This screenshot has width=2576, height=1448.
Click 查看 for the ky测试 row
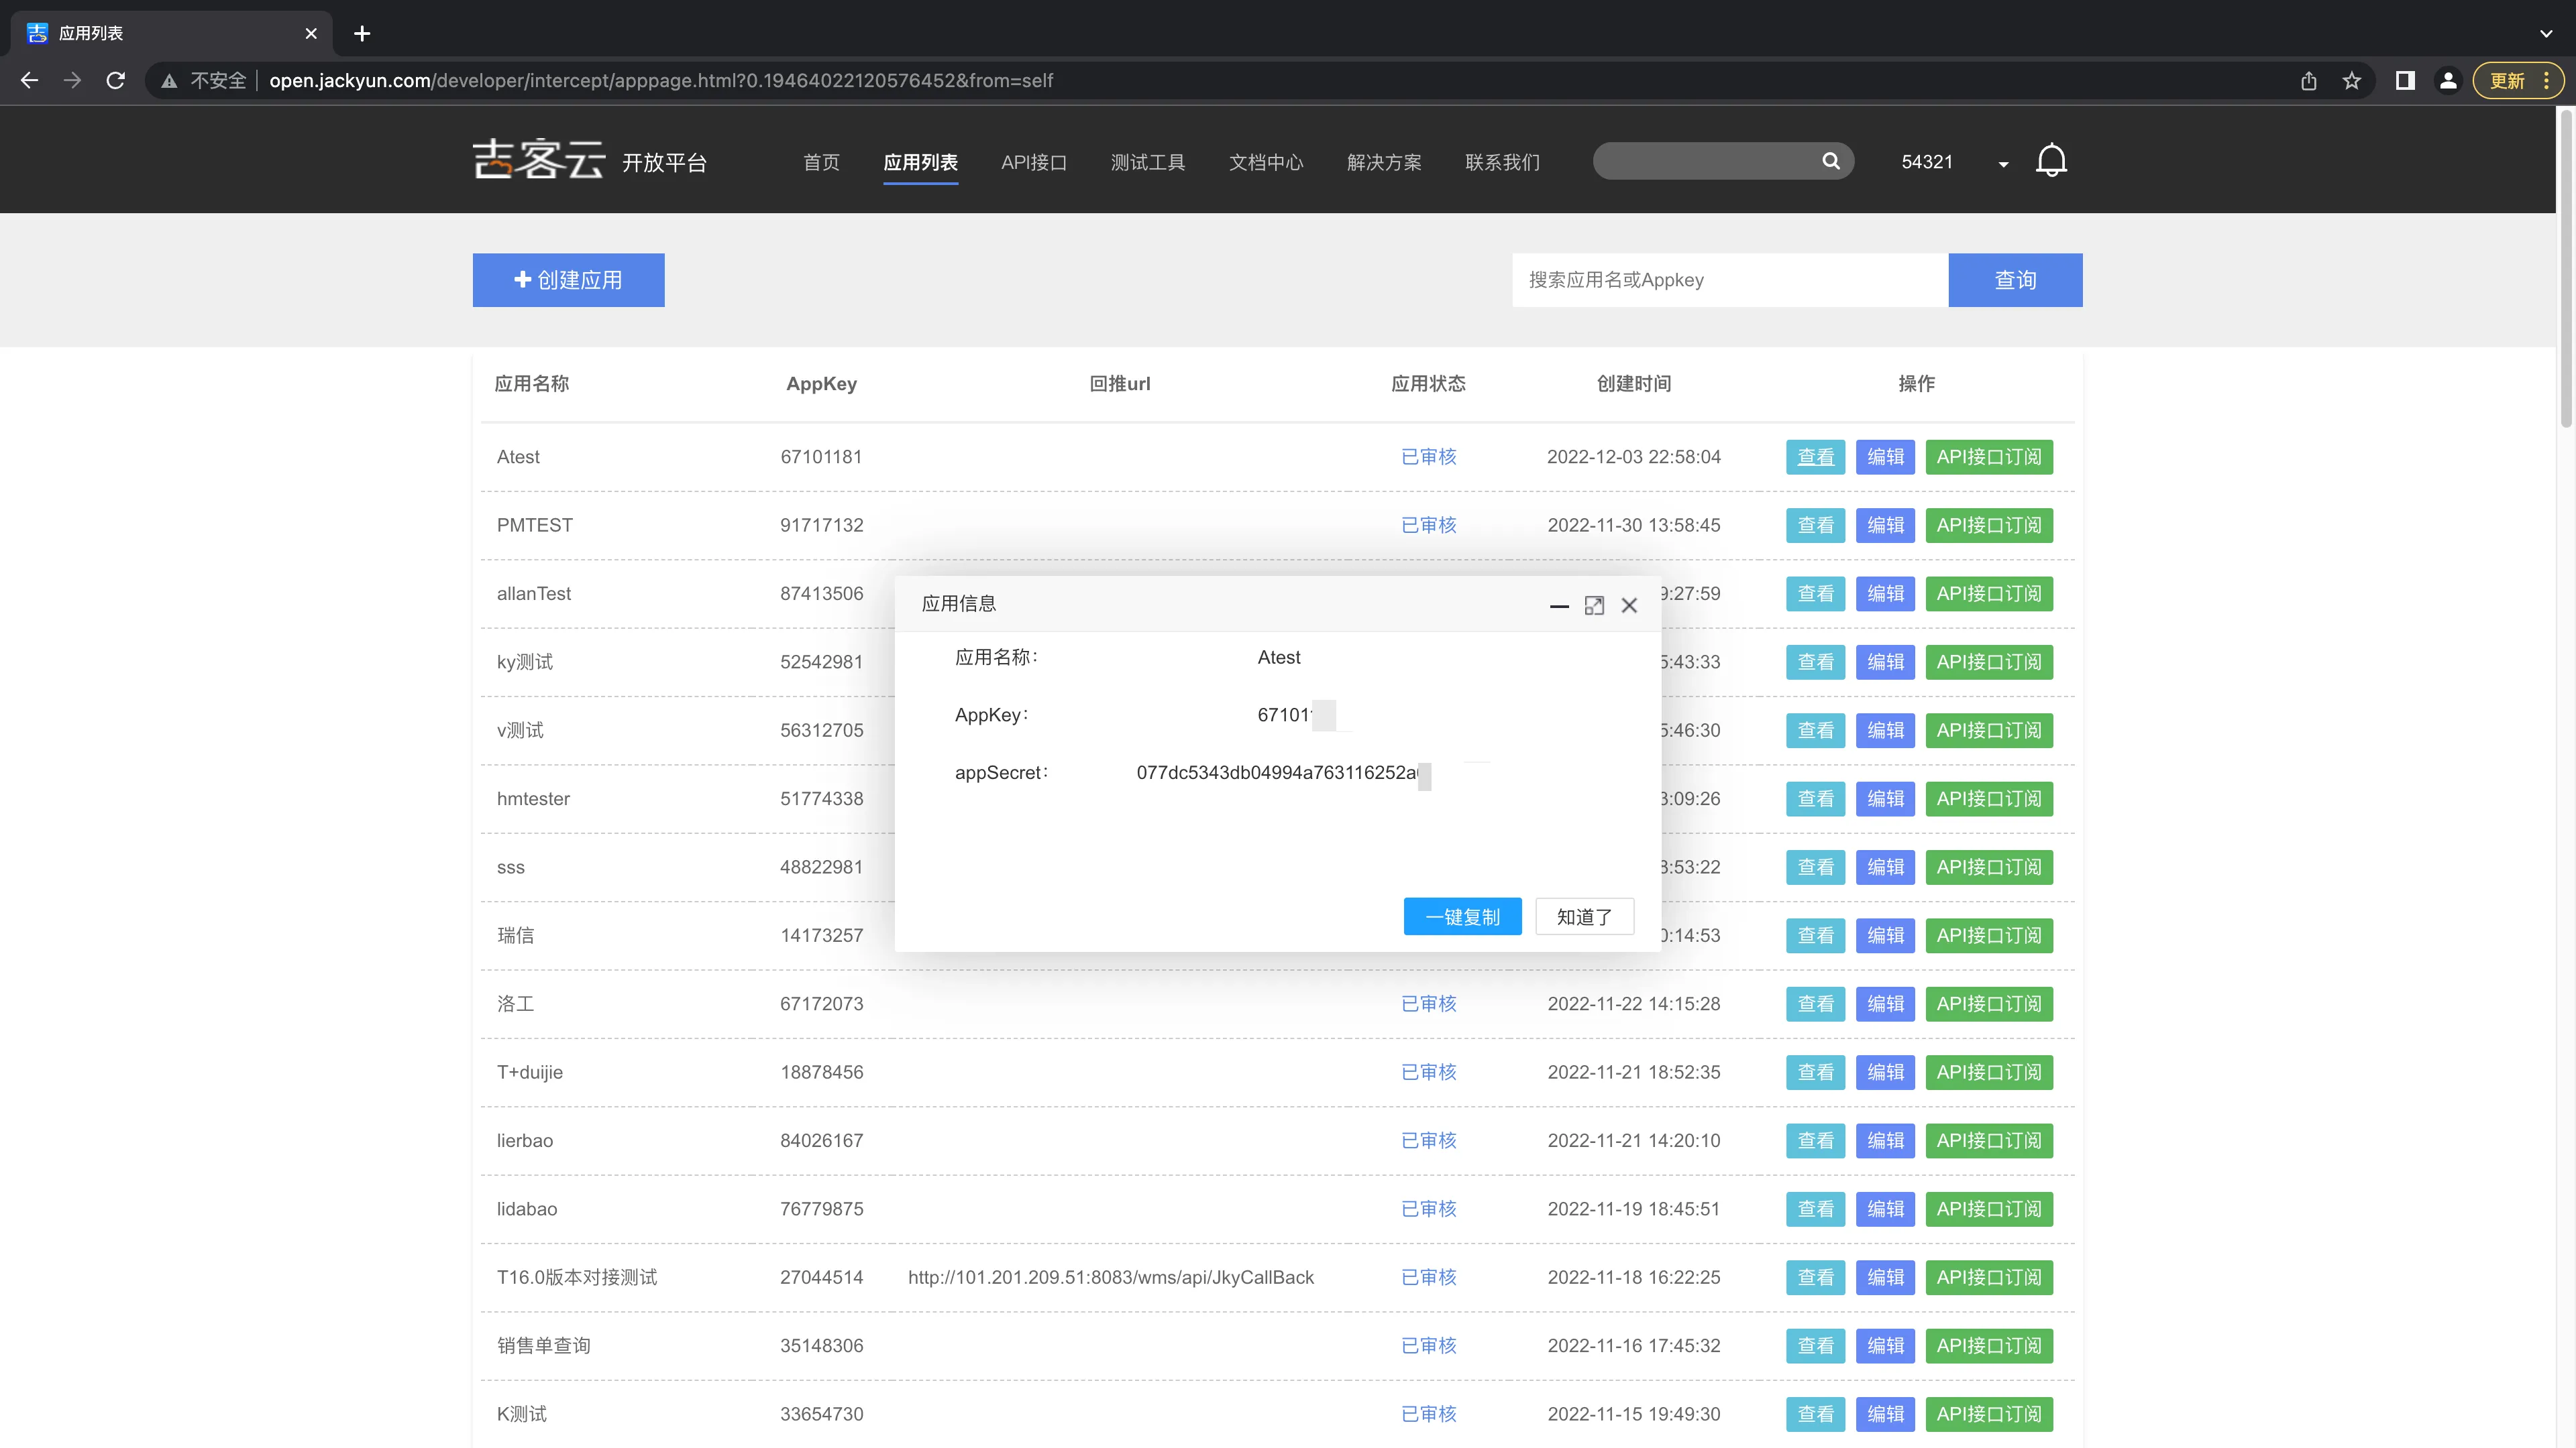(x=1815, y=662)
